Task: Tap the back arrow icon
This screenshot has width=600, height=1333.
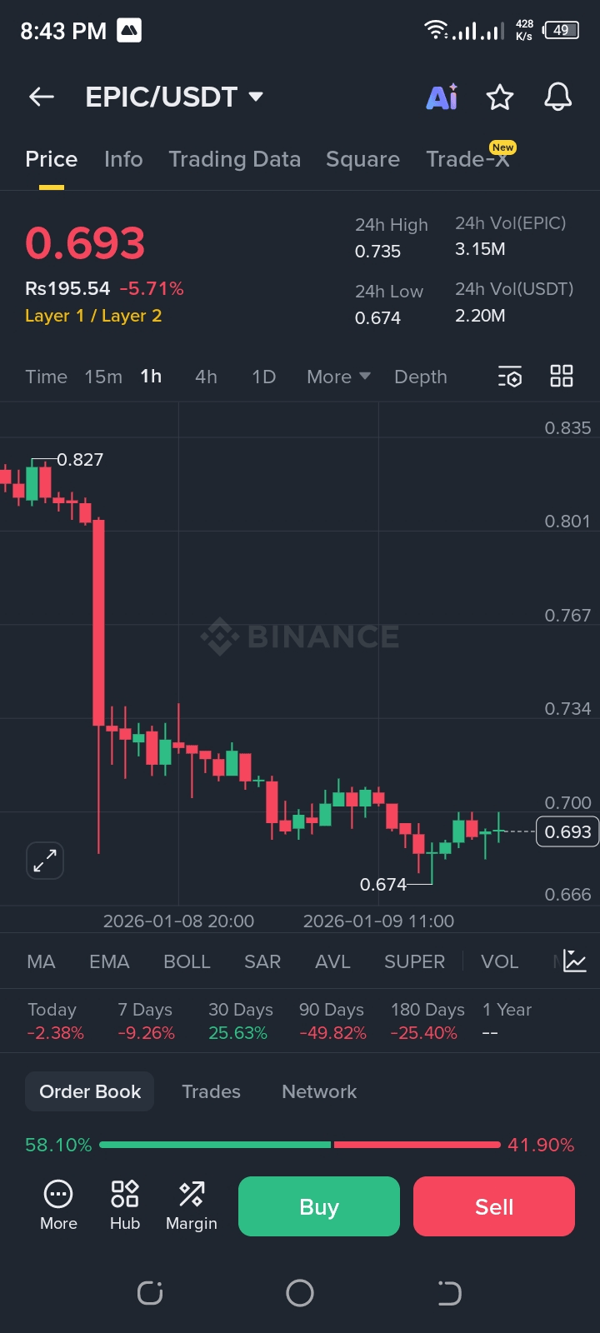Action: pos(42,97)
